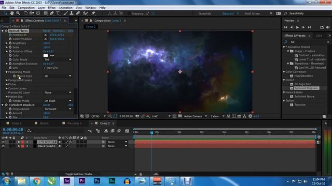Select the Rotation tool

tap(25, 13)
